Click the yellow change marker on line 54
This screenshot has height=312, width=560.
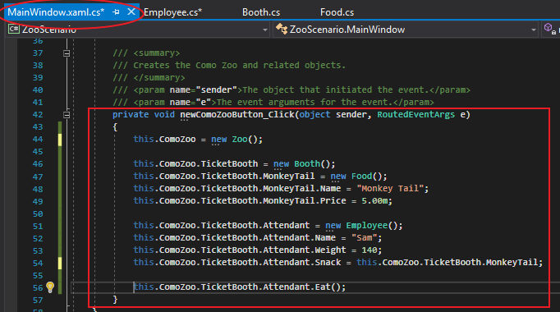(60, 263)
